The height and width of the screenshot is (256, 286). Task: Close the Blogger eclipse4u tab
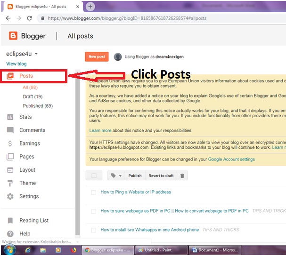point(78,7)
